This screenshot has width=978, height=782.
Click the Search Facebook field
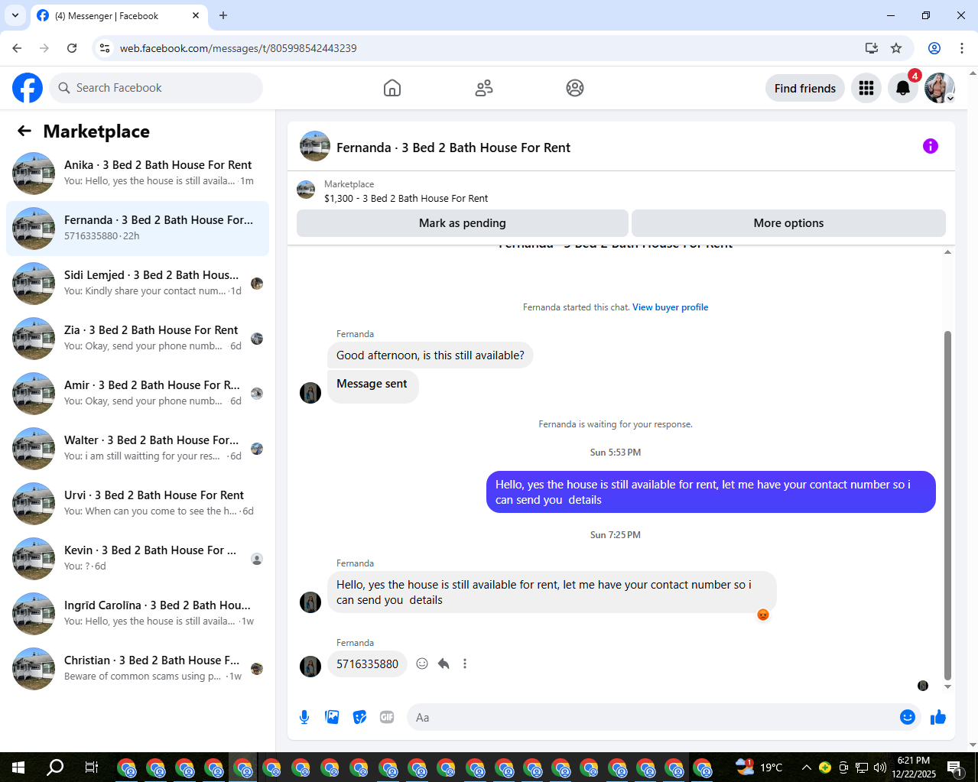click(156, 88)
